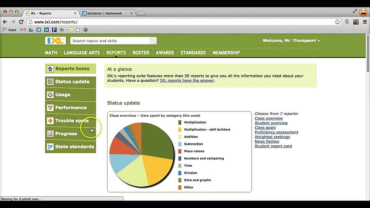Screen dimensions: 370x208
Task: Open the IXL bookmark in bookmarks bar
Action: (x=70, y=30)
